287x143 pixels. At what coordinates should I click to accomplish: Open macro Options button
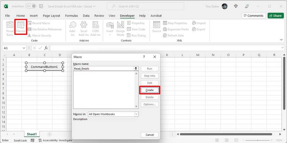(150, 104)
